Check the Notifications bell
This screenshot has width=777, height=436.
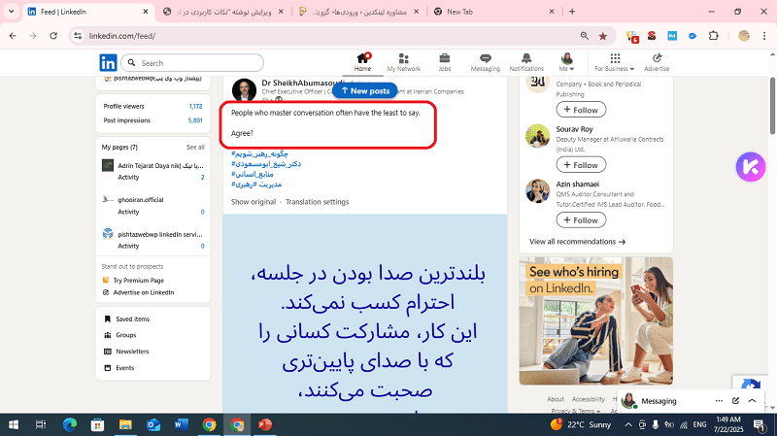tap(526, 62)
